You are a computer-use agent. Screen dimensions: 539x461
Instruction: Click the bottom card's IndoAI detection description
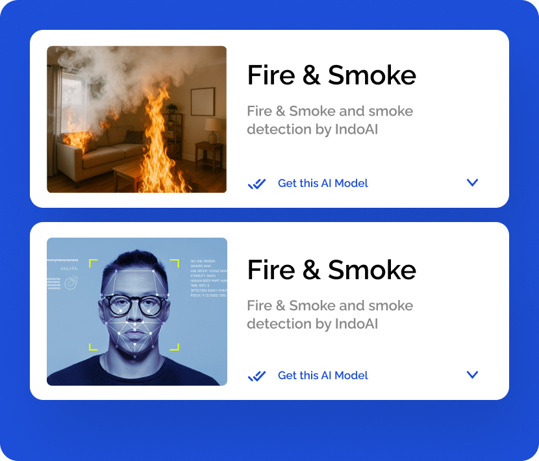[x=330, y=314]
